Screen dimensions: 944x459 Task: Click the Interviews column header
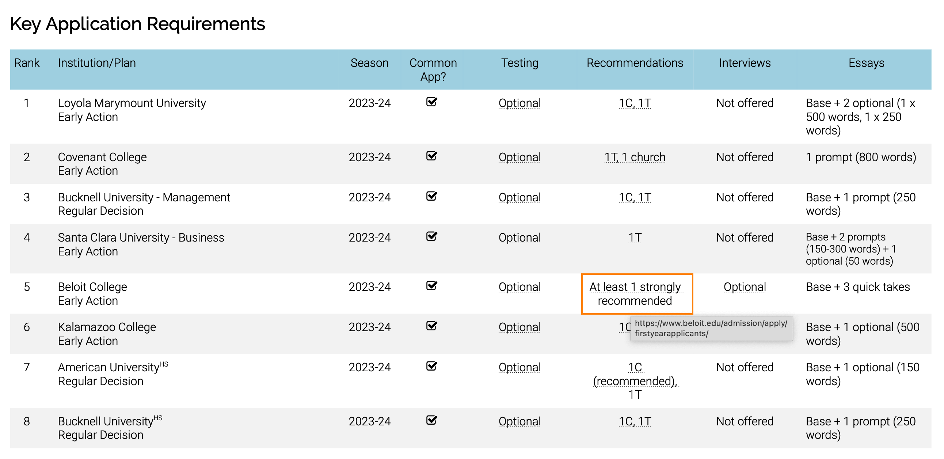745,63
